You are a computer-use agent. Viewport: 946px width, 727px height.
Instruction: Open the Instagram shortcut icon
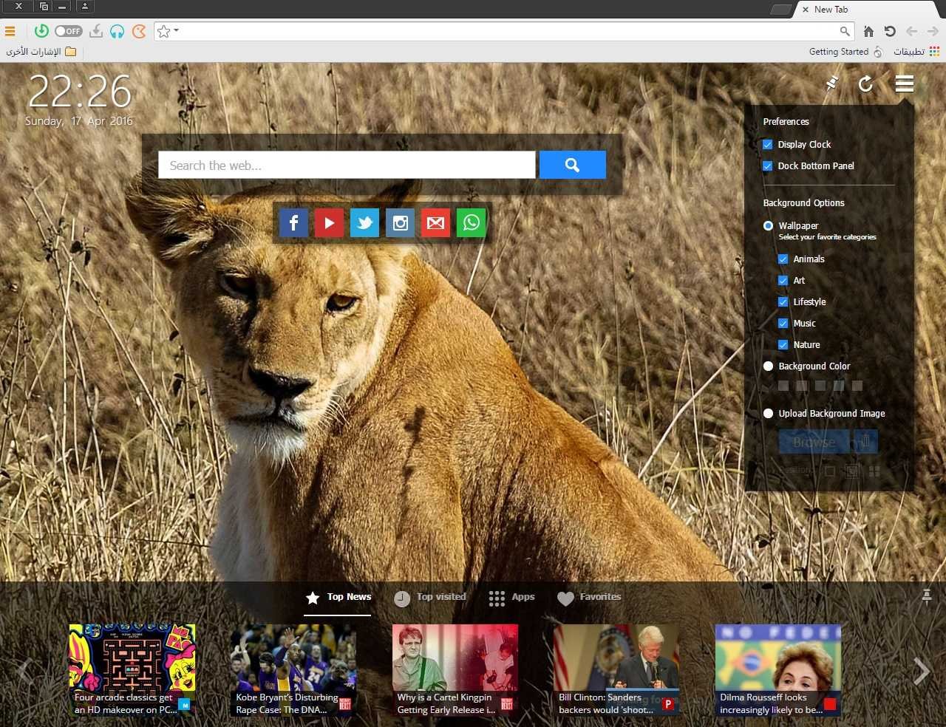tap(400, 222)
